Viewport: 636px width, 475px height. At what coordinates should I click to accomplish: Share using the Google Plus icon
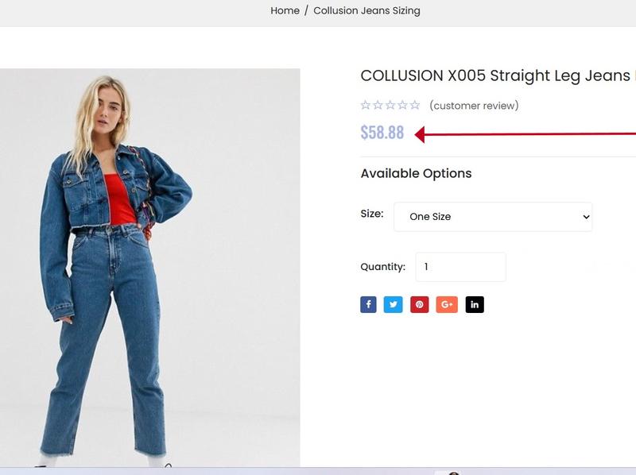pos(447,304)
